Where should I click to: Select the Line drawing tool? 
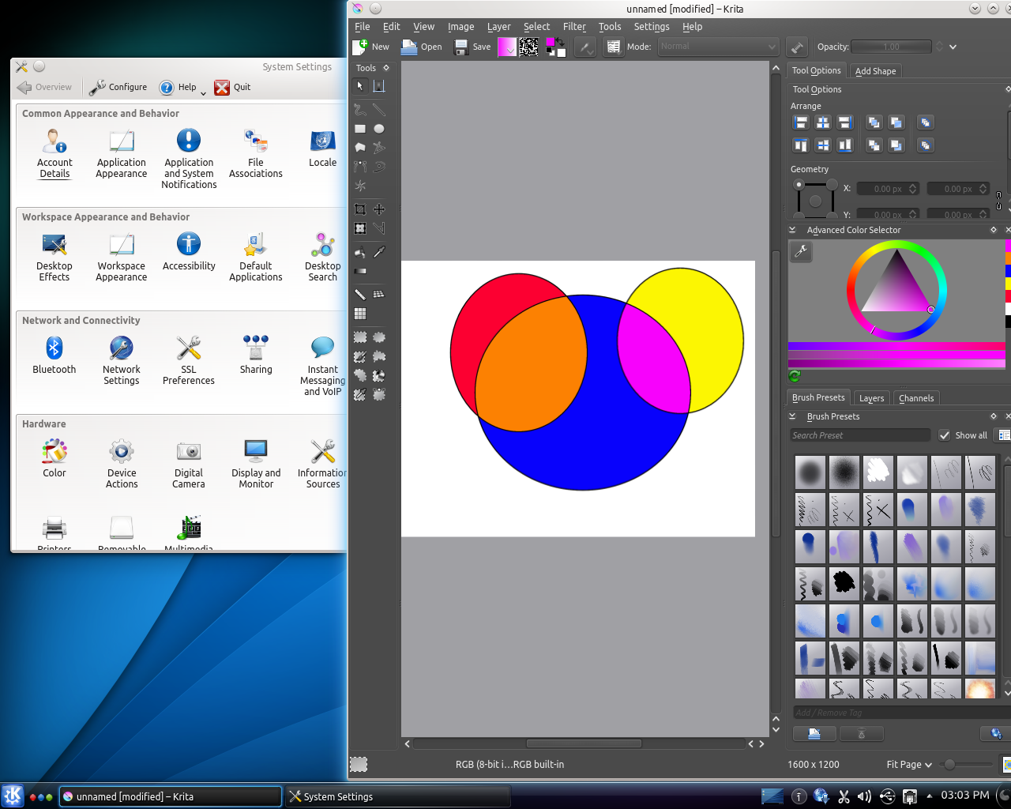coord(379,110)
